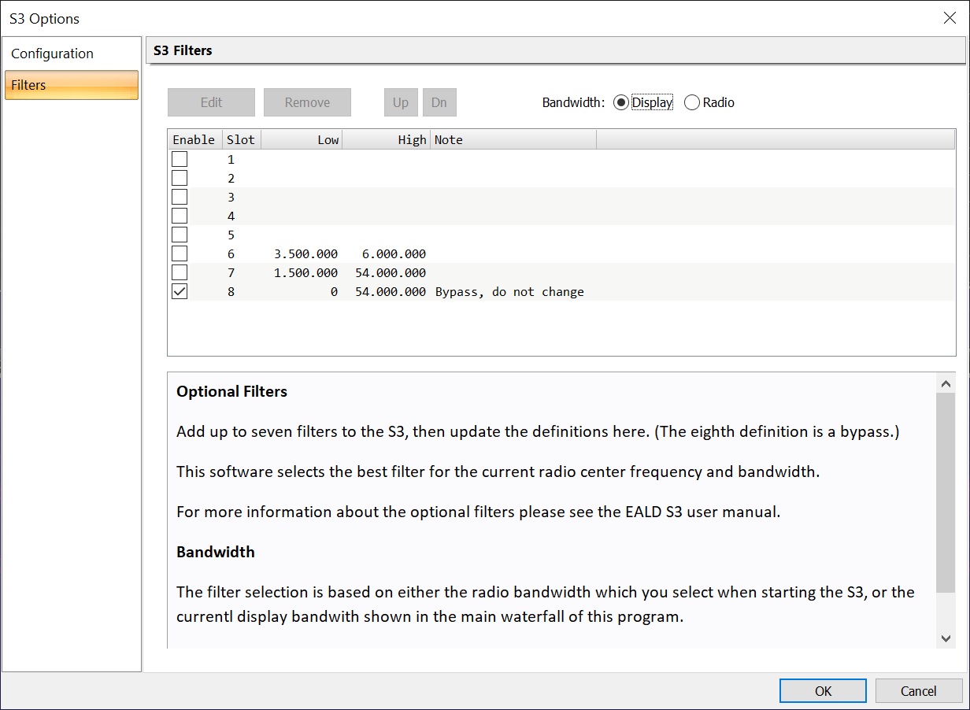Open the Configuration page in sidebar
This screenshot has height=710, width=970.
[52, 54]
